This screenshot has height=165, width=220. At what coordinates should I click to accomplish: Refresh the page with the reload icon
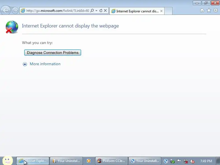coord(101,10)
